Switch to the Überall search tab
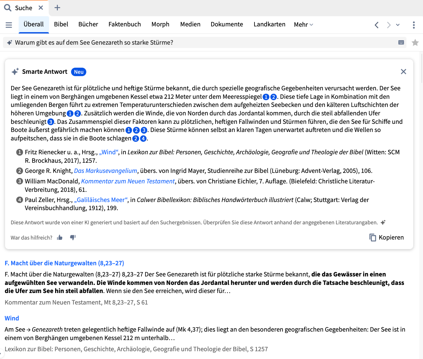Screen dimensions: 423x359 click(34, 24)
